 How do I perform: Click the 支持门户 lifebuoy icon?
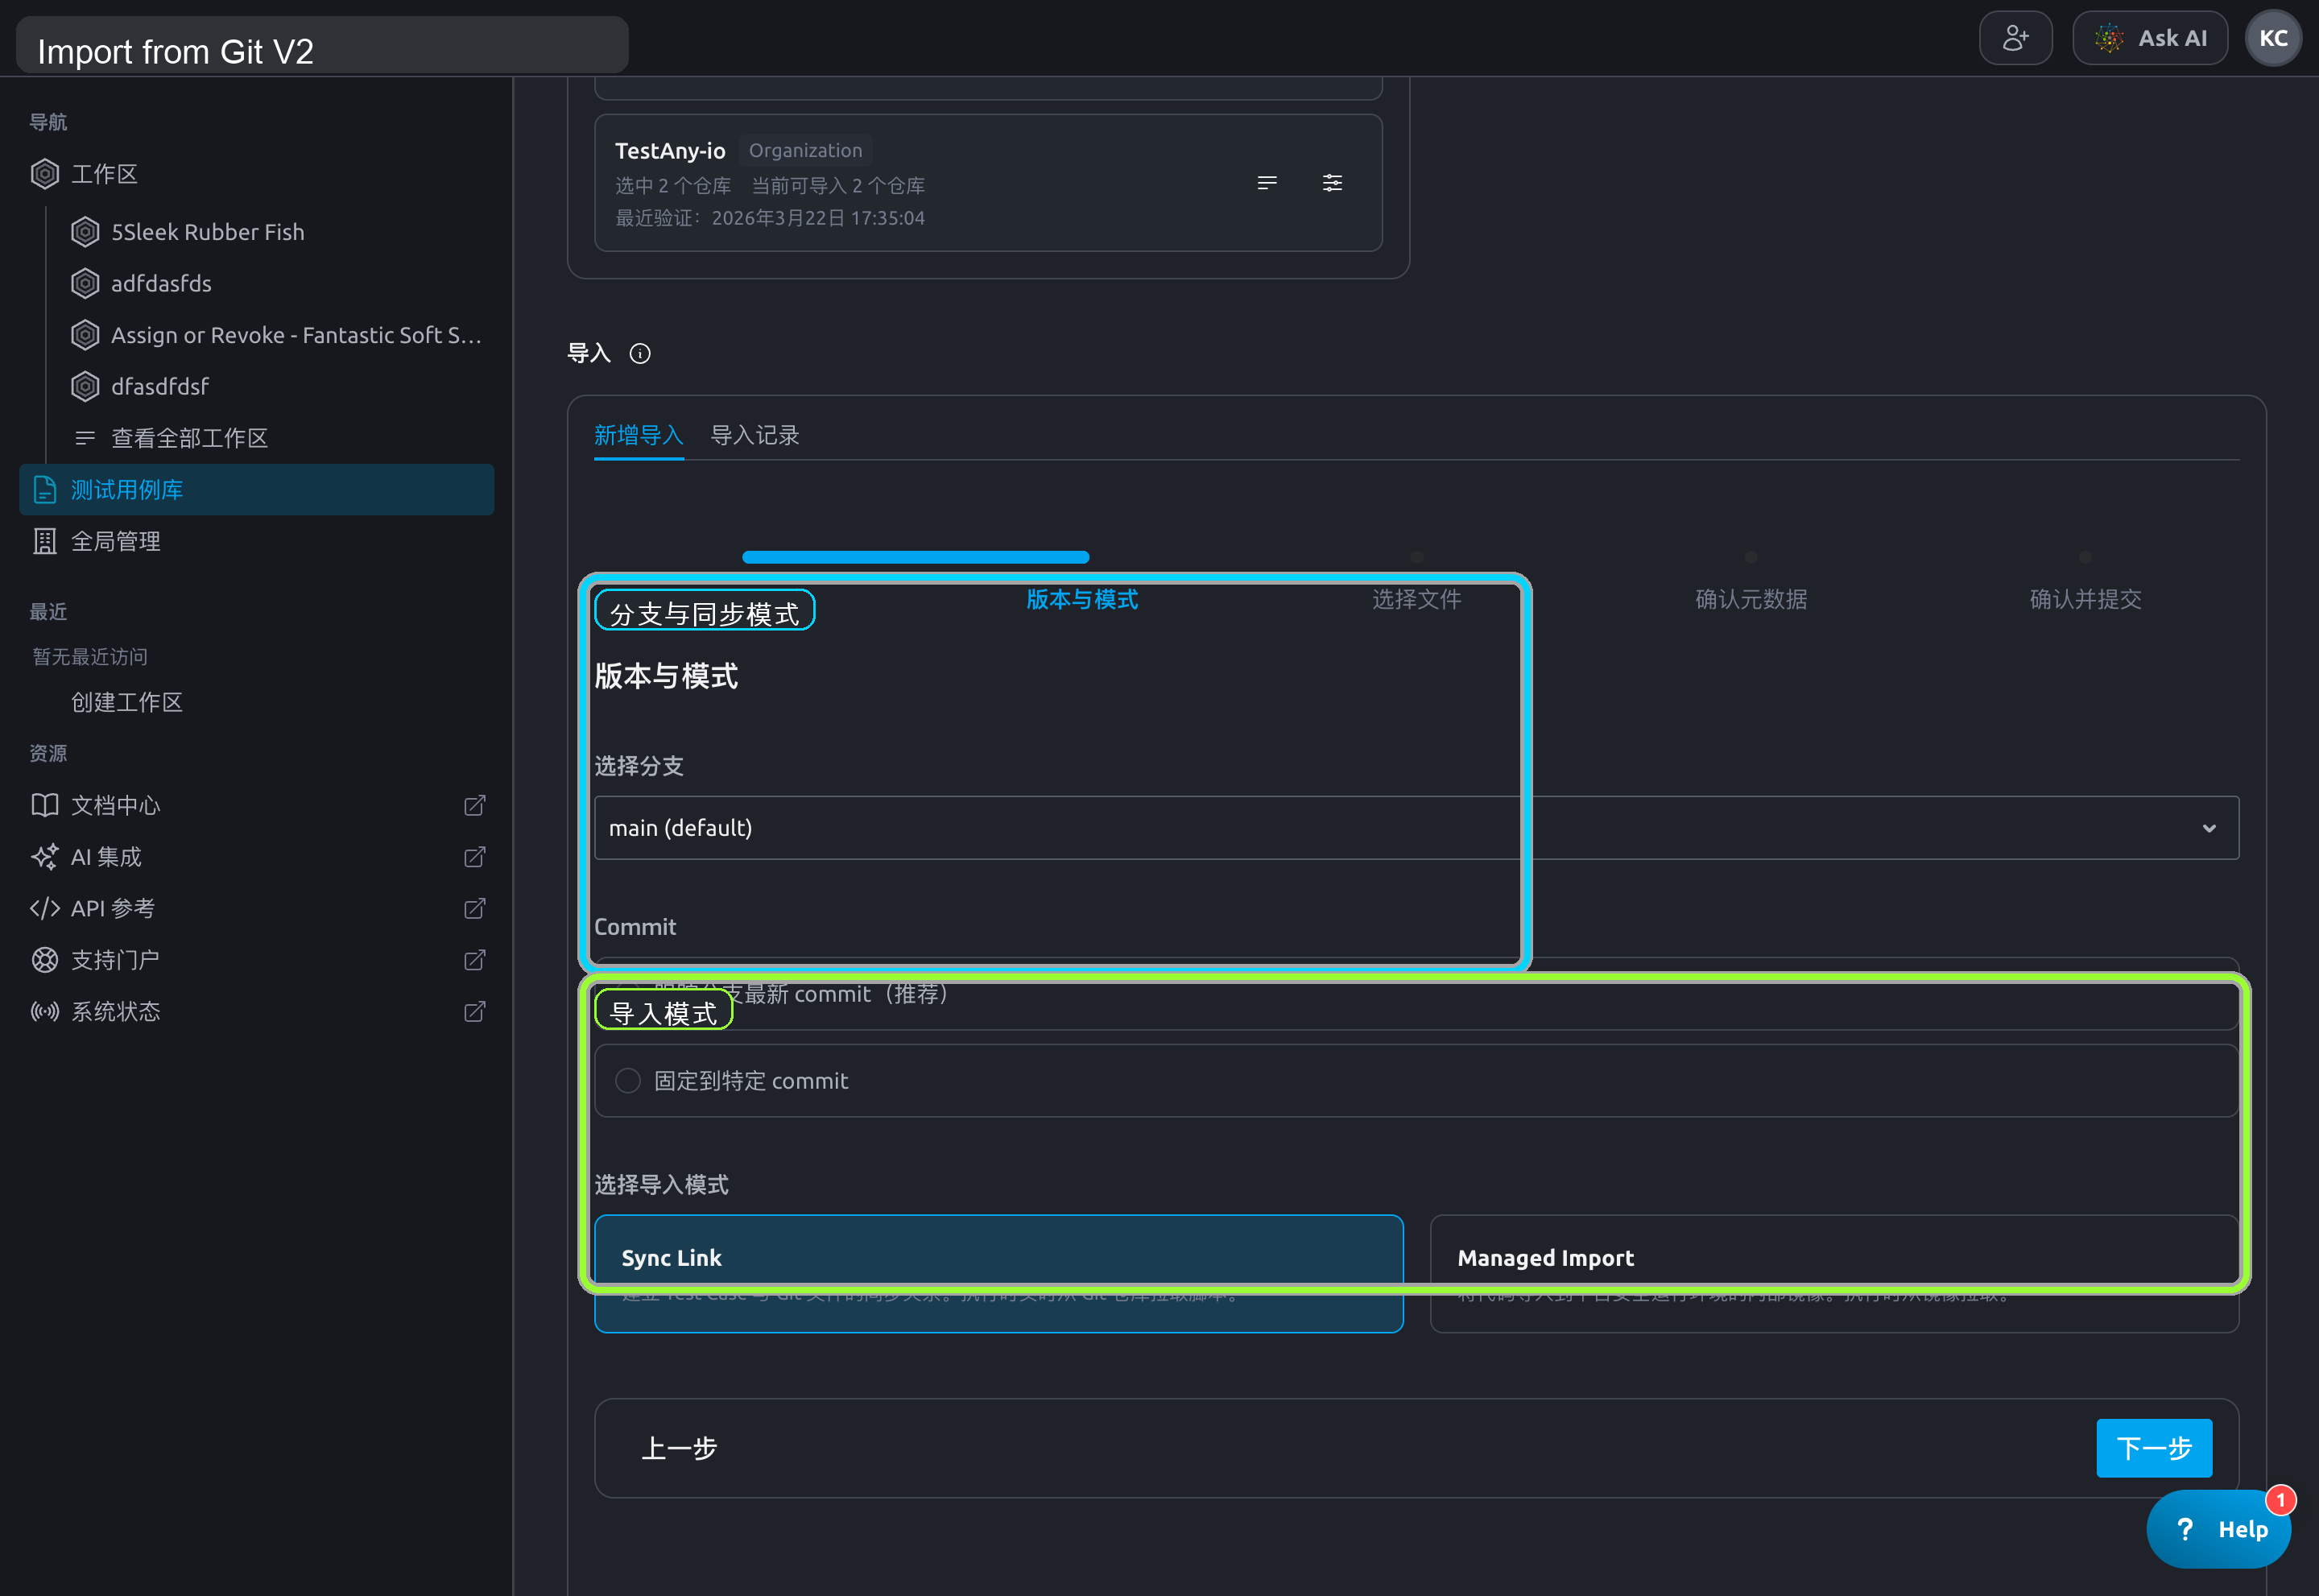[x=45, y=960]
